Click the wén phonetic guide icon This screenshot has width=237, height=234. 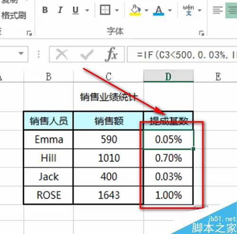(x=189, y=10)
